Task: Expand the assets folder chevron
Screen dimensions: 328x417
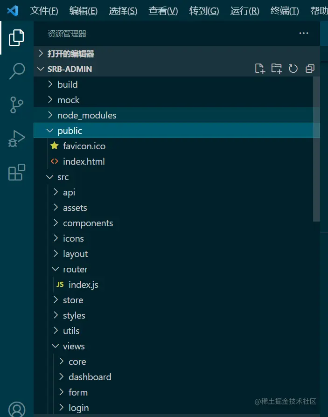Action: (x=56, y=208)
